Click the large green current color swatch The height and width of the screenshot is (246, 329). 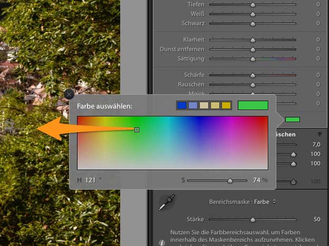pyautogui.click(x=253, y=105)
